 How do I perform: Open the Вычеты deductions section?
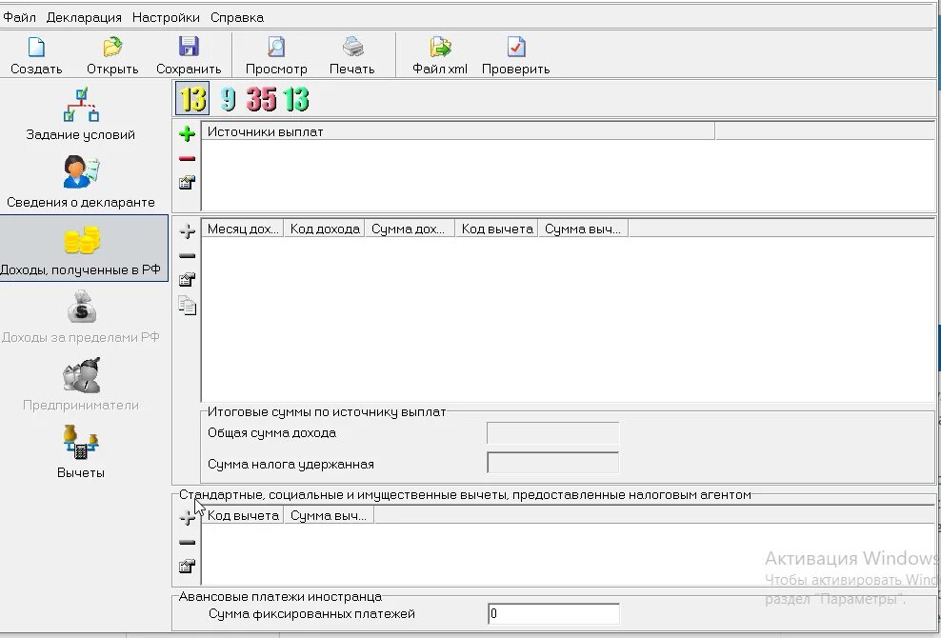(80, 451)
